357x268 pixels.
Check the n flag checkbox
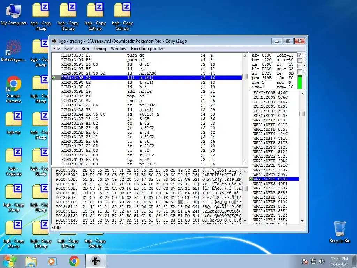(x=299, y=60)
